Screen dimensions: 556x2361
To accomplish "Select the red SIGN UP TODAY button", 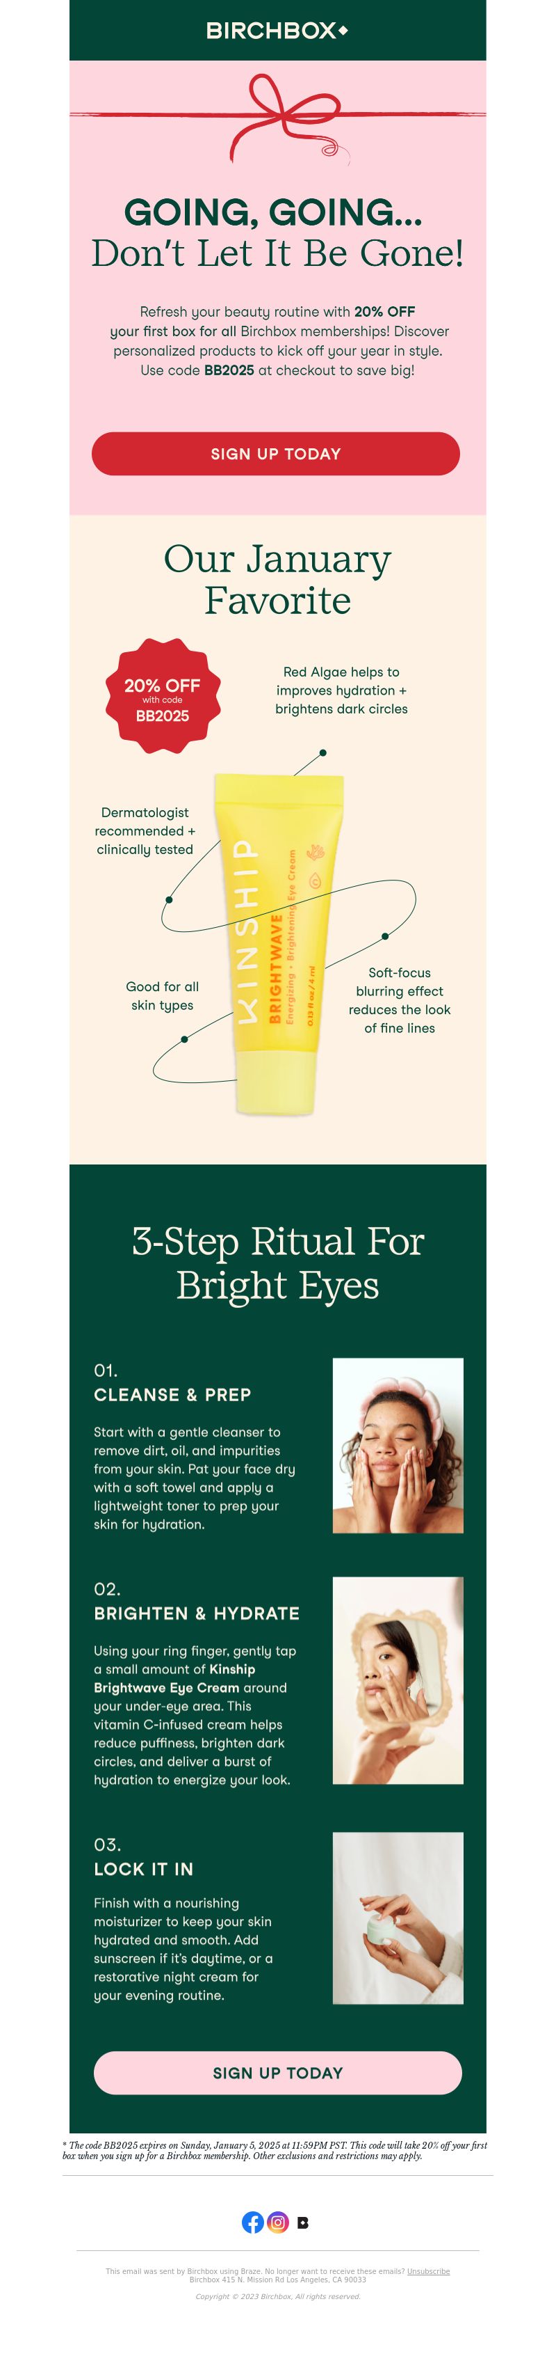I will [275, 454].
